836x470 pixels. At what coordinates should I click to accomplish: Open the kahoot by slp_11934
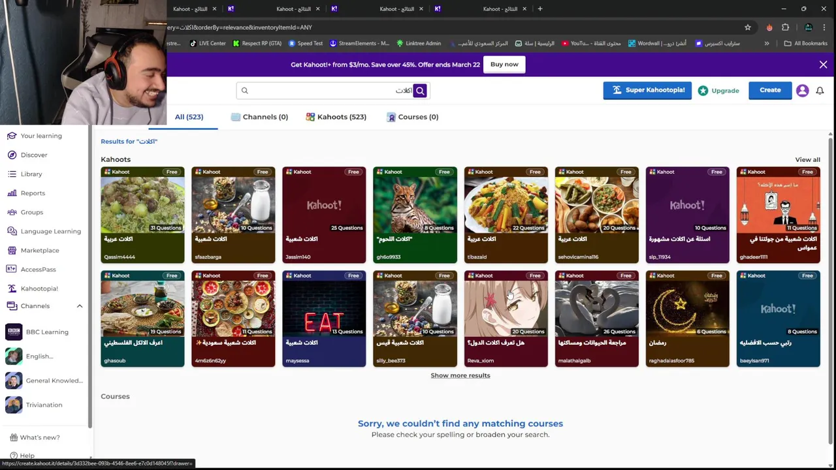click(687, 215)
